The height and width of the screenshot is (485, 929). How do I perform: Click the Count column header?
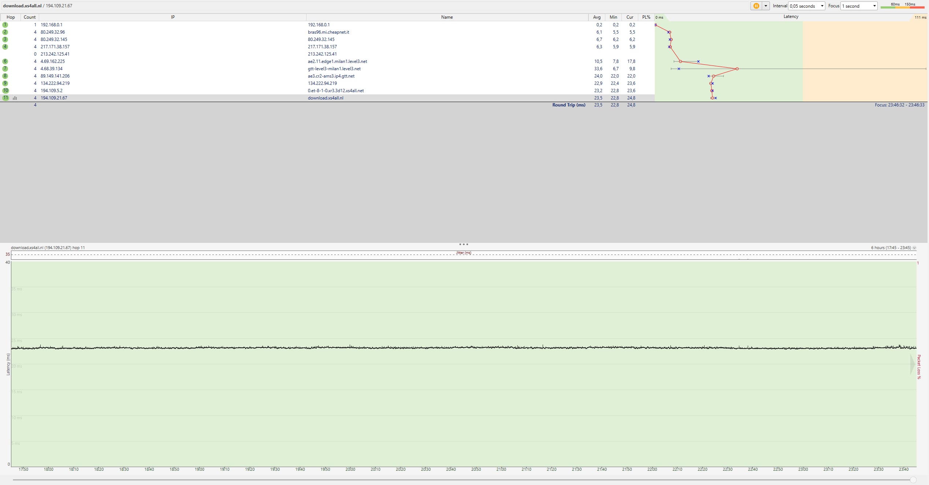coord(30,17)
